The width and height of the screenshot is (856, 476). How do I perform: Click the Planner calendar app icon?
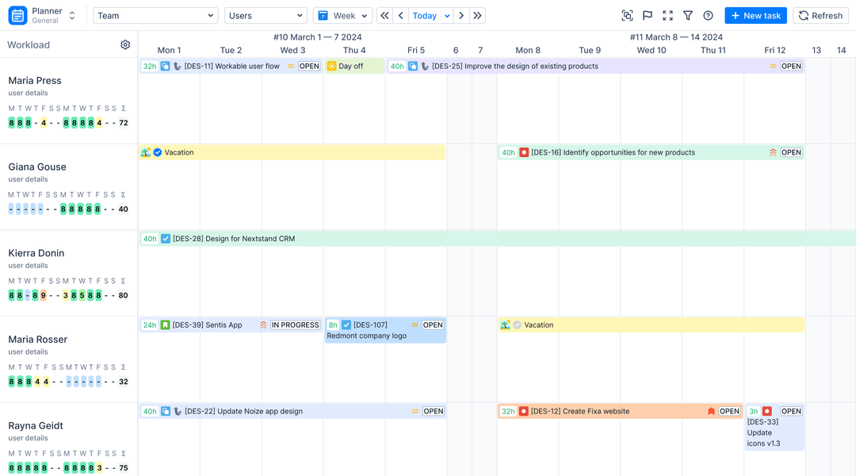[x=16, y=15]
